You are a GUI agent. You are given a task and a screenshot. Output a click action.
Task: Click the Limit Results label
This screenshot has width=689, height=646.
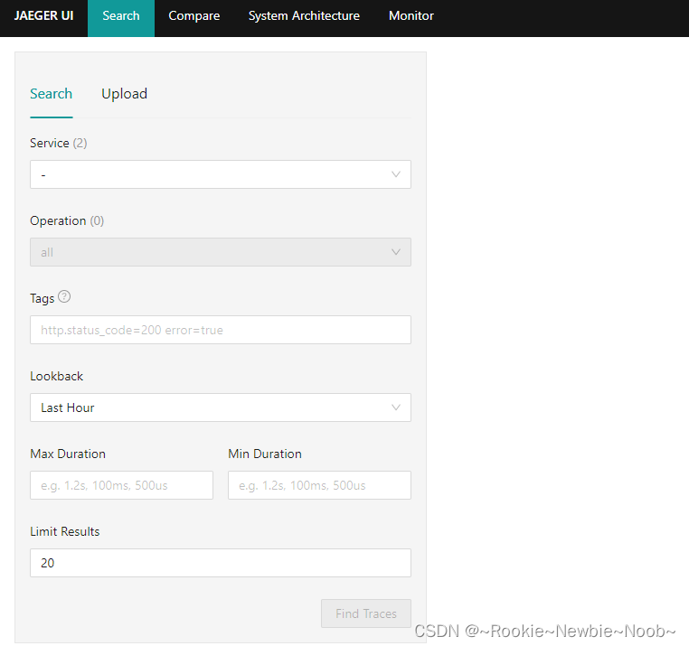point(64,532)
